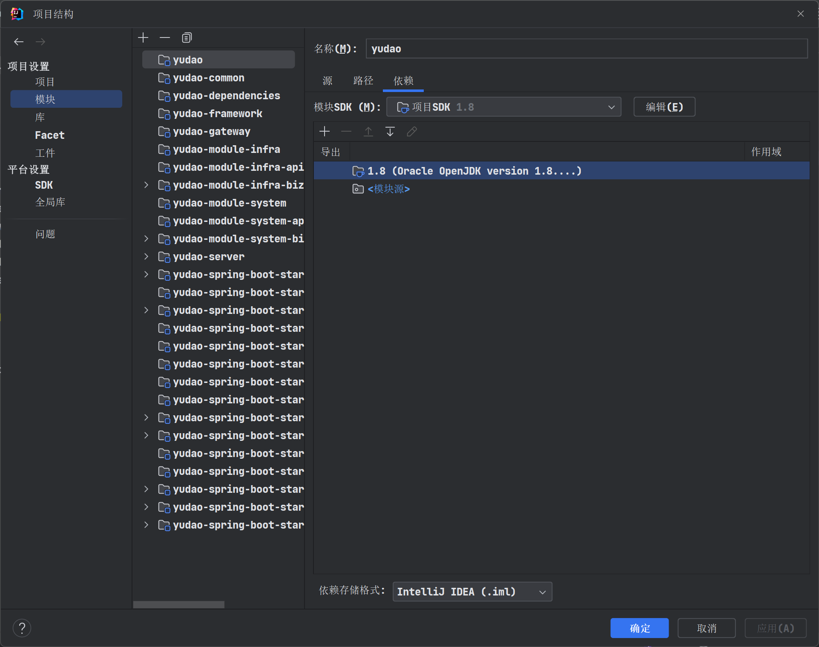Click the remove module minus icon

click(x=165, y=38)
